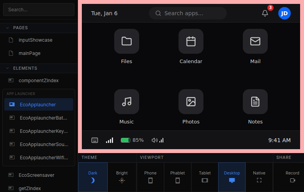Switch theme to Dark mode

93,177
